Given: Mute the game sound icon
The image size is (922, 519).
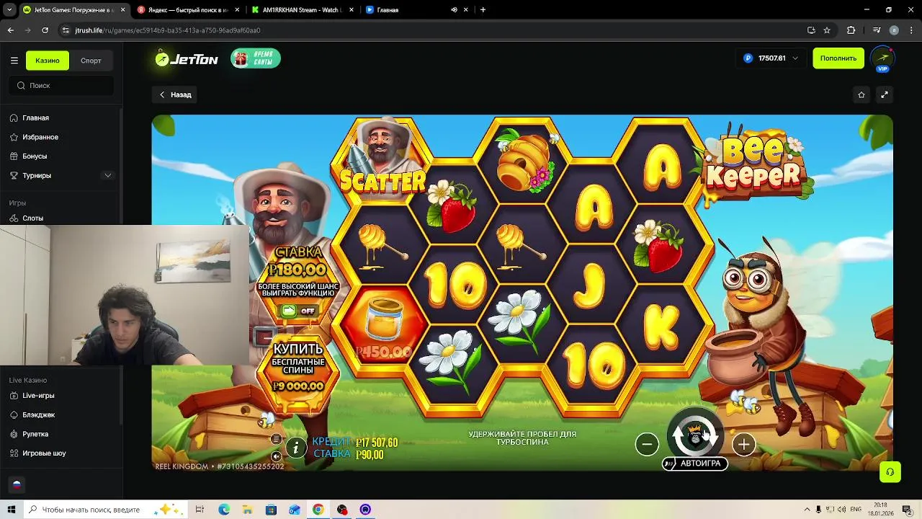Looking at the screenshot, I should pos(276,456).
